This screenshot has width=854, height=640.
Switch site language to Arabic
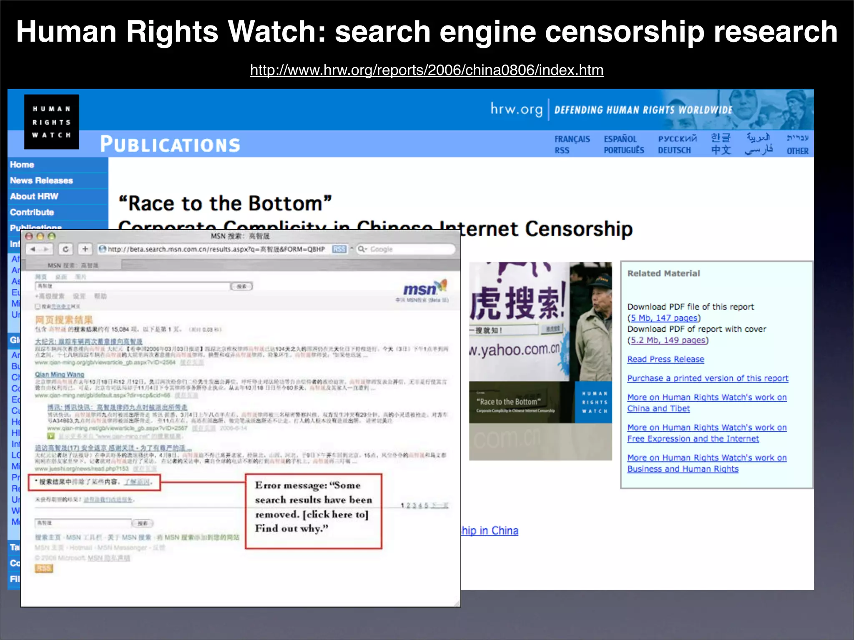[x=759, y=137]
